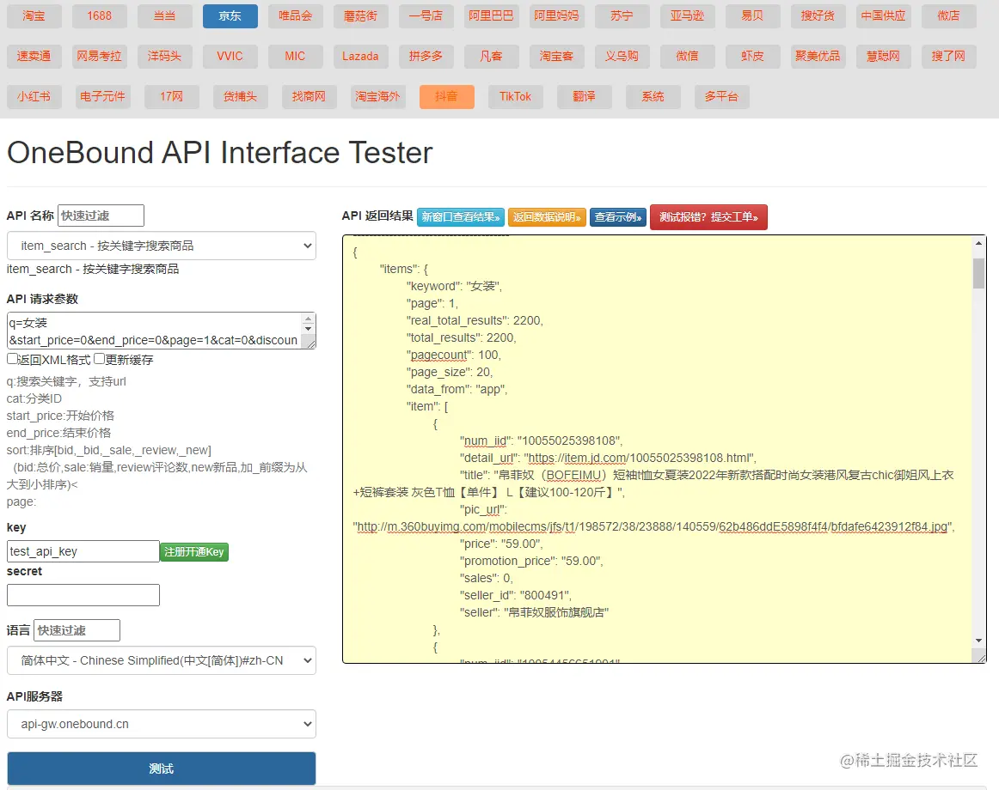Open the 慧聪网 tab
Image resolution: width=999 pixels, height=790 pixels.
click(883, 56)
